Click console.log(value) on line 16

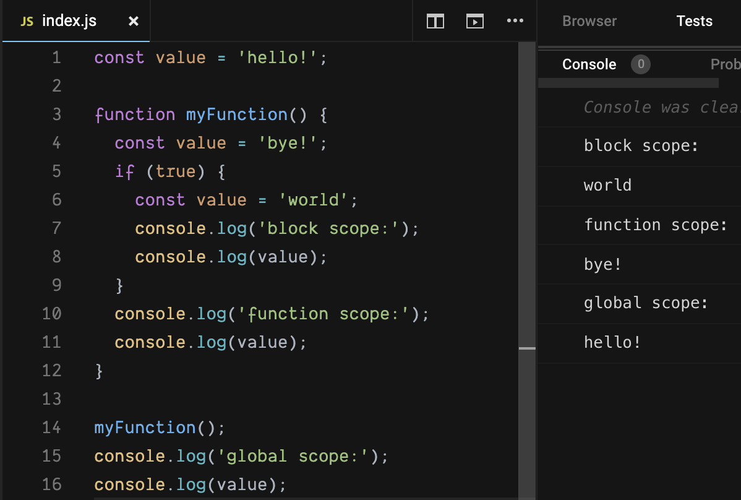point(190,485)
